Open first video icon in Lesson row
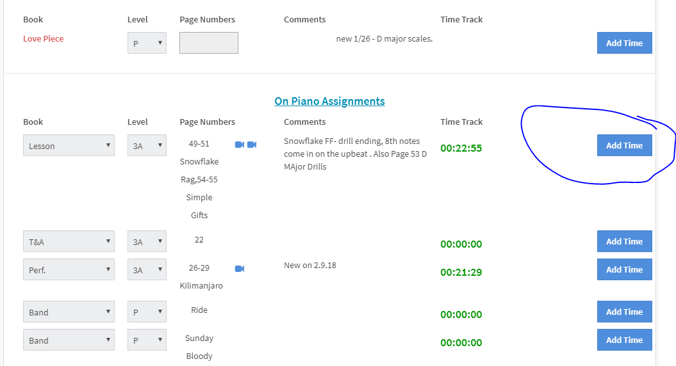The height and width of the screenshot is (366, 676). (239, 145)
